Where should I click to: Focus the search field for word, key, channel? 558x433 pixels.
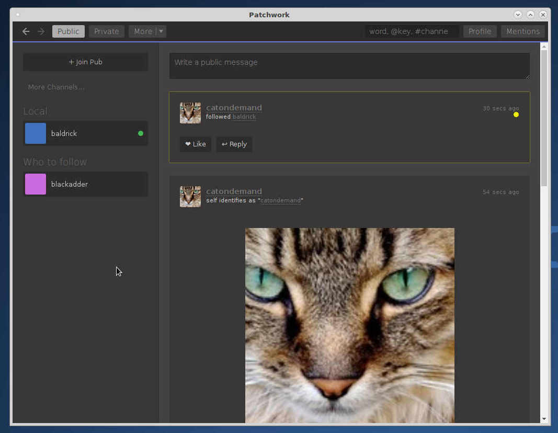pos(412,31)
